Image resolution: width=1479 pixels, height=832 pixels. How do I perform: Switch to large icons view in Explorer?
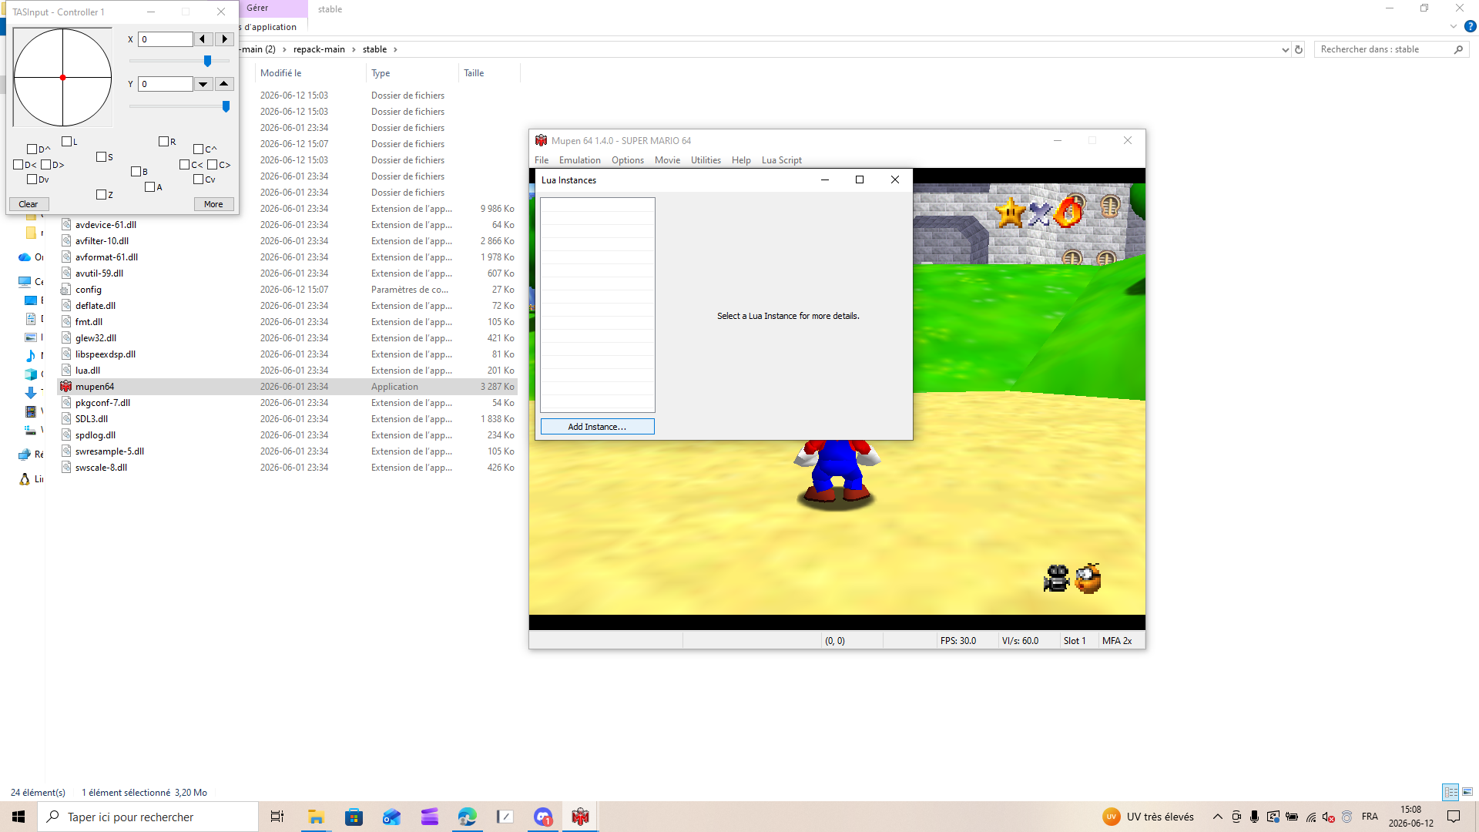point(1467,792)
